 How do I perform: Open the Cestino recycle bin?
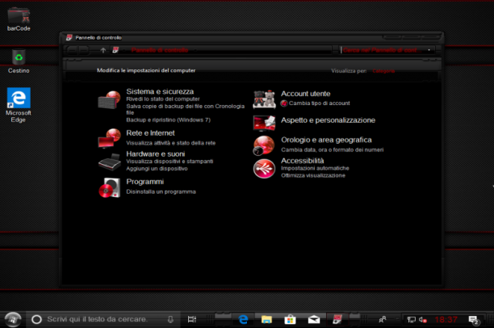(19, 61)
